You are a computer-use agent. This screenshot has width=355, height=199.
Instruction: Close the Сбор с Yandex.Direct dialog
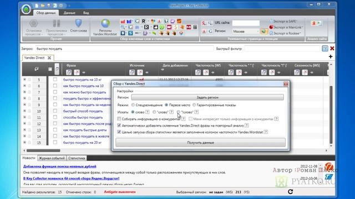pyautogui.click(x=286, y=84)
